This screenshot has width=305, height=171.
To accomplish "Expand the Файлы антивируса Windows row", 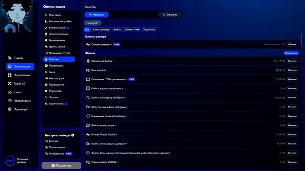I will click(x=124, y=98).
